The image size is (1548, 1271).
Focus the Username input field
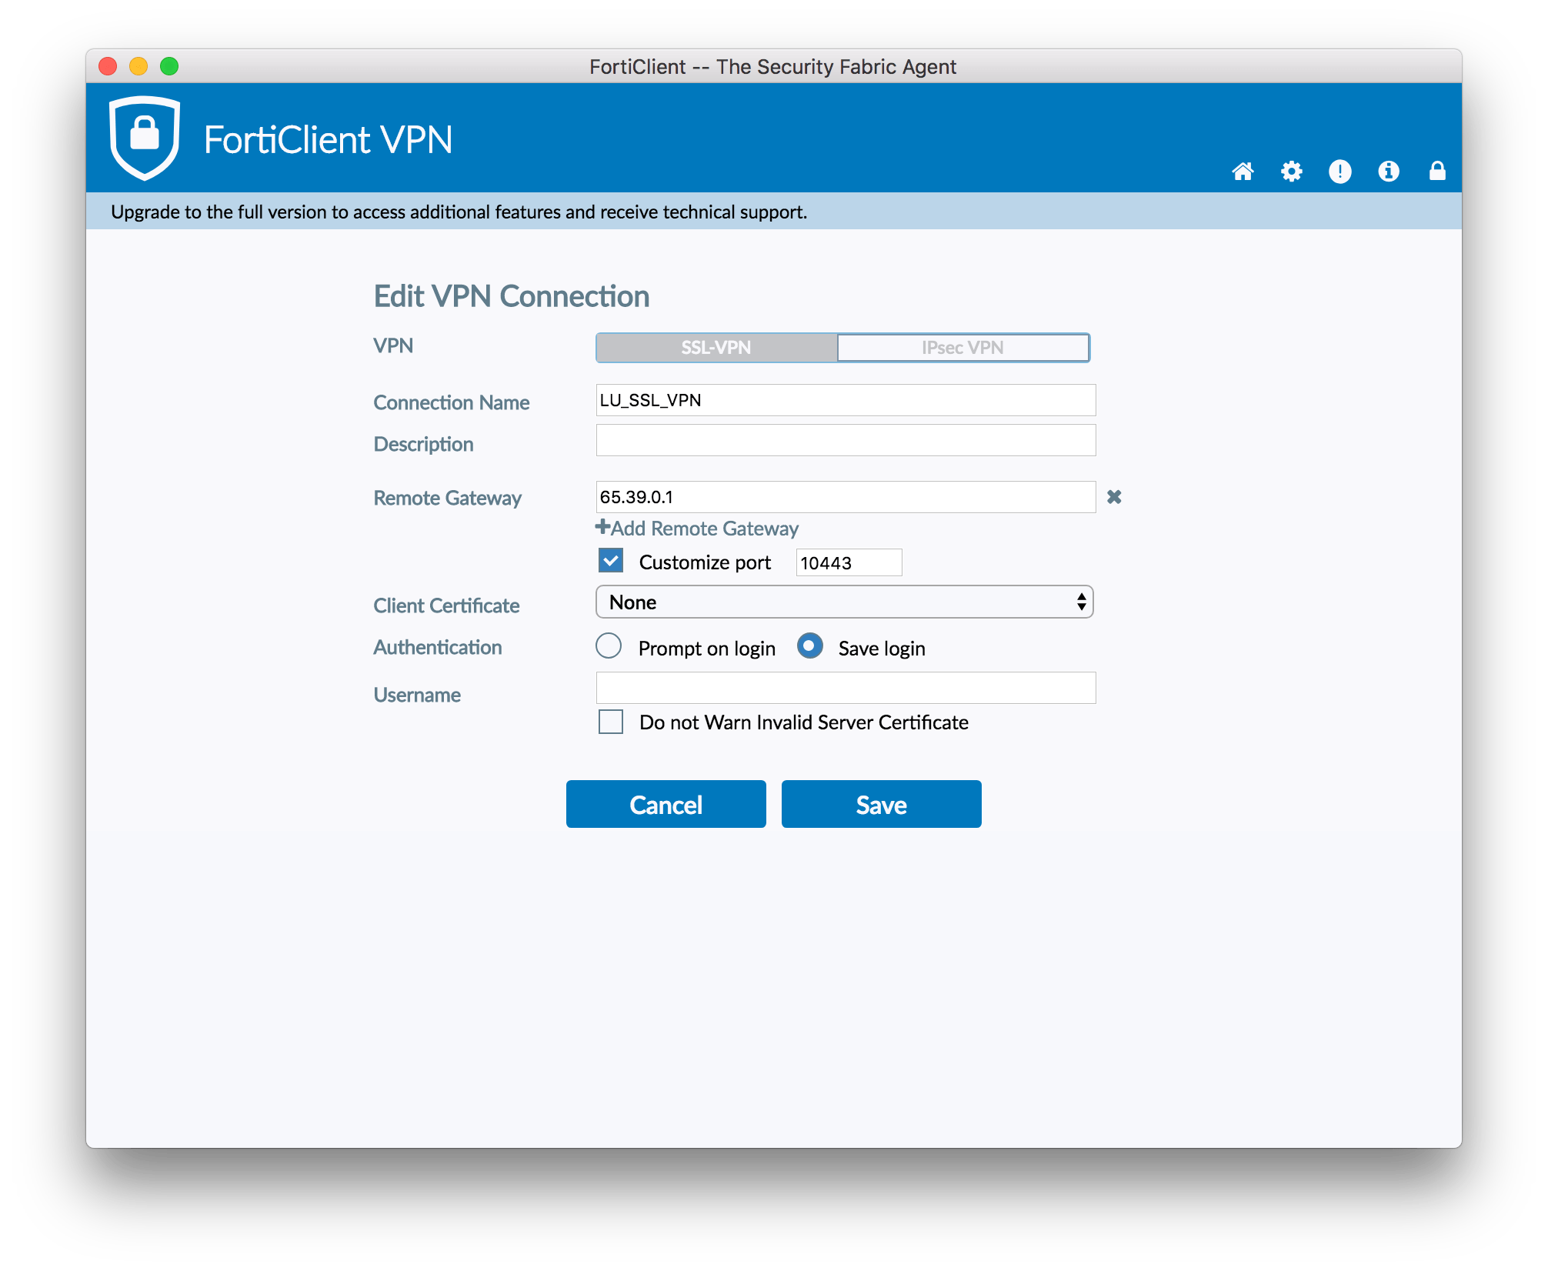pos(846,688)
